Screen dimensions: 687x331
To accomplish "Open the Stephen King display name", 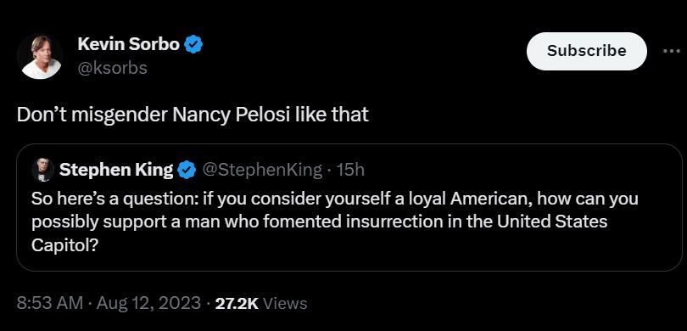I will (x=116, y=170).
